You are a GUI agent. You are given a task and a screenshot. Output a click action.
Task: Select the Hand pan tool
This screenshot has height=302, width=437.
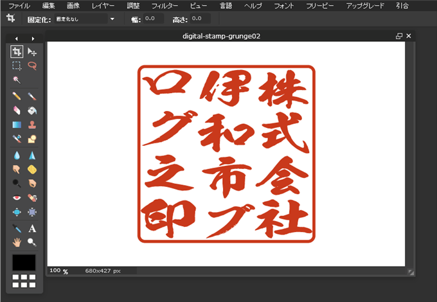(x=17, y=242)
